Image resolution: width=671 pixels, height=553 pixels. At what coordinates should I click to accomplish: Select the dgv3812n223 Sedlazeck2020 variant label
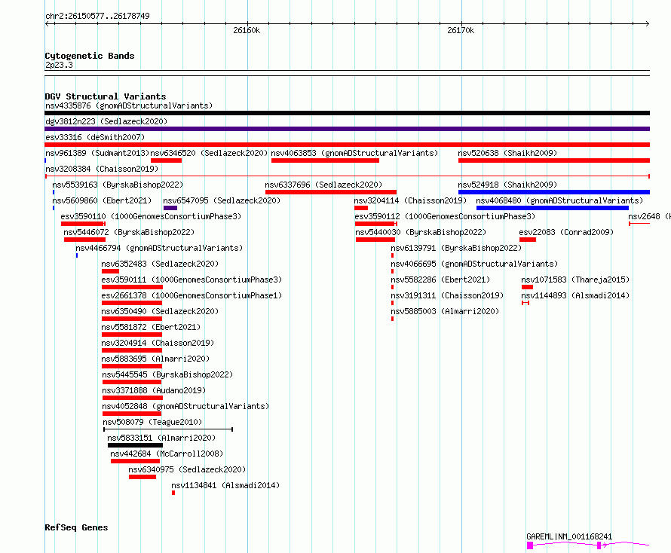click(x=106, y=121)
